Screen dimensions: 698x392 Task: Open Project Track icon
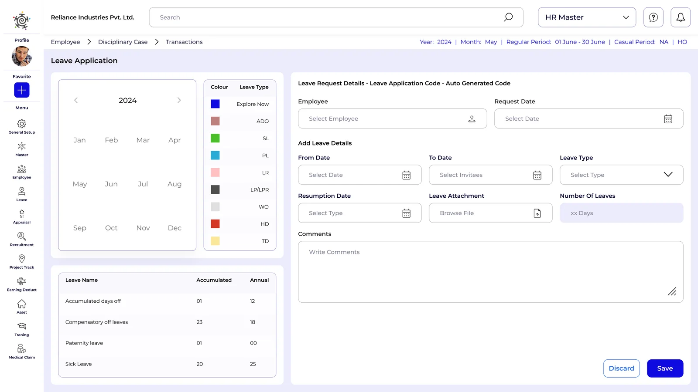[x=22, y=259]
